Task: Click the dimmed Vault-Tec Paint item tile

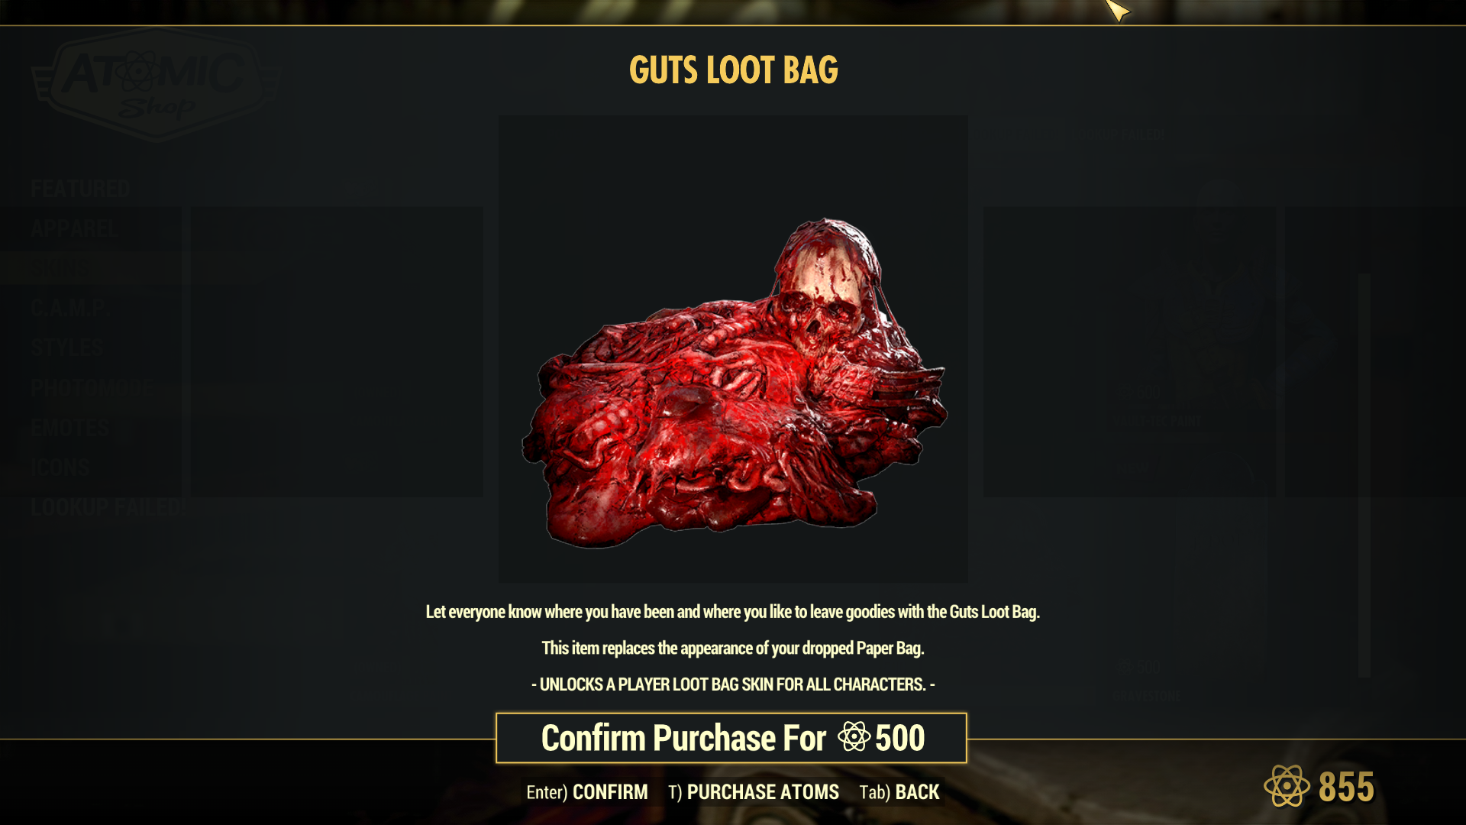Action: 1129,351
